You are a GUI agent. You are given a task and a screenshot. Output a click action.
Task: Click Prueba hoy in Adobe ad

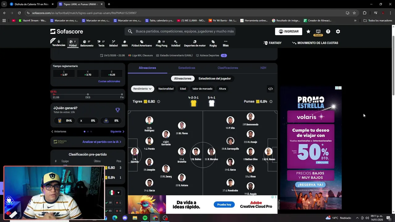(x=224, y=205)
